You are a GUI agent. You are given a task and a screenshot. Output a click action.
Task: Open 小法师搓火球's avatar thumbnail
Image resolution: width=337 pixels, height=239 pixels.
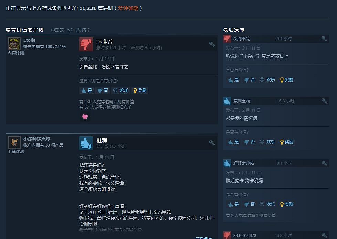point(14,142)
